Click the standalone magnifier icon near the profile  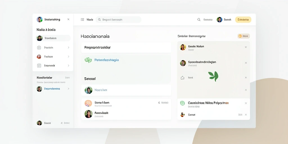pyautogui.click(x=199, y=19)
